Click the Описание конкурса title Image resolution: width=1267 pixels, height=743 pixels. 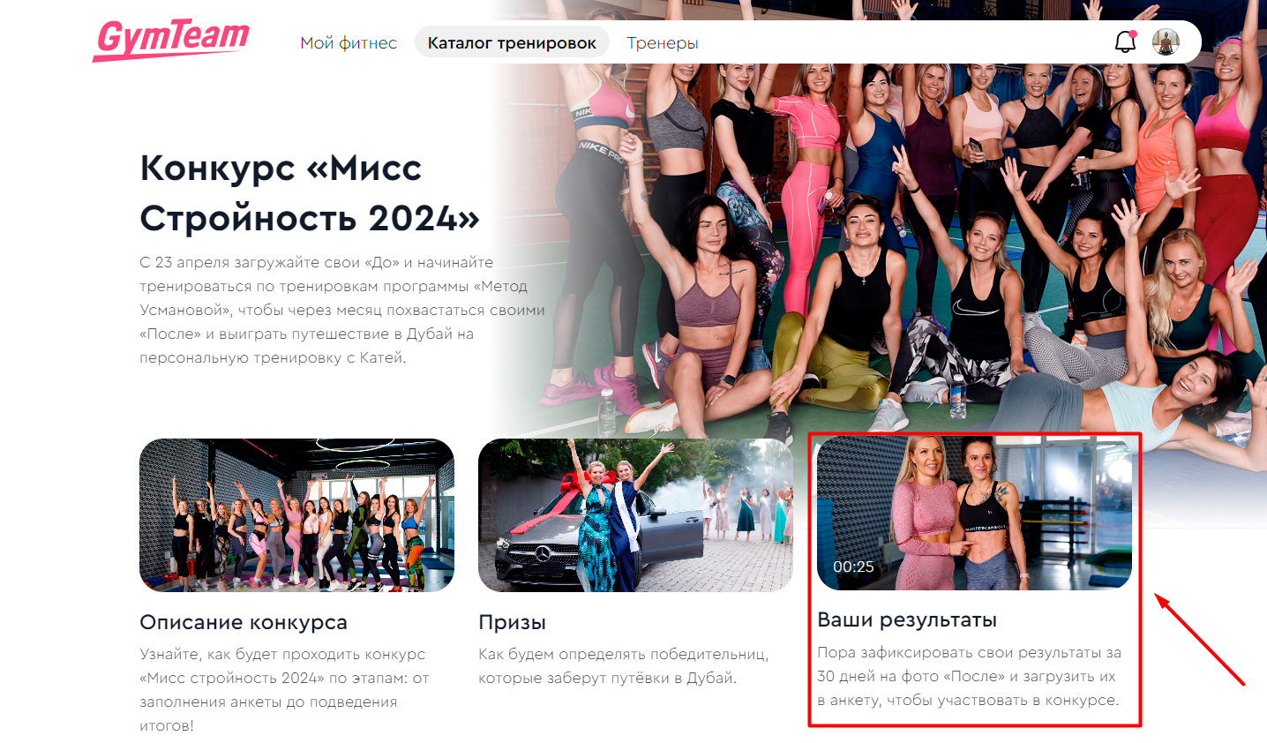pos(244,622)
